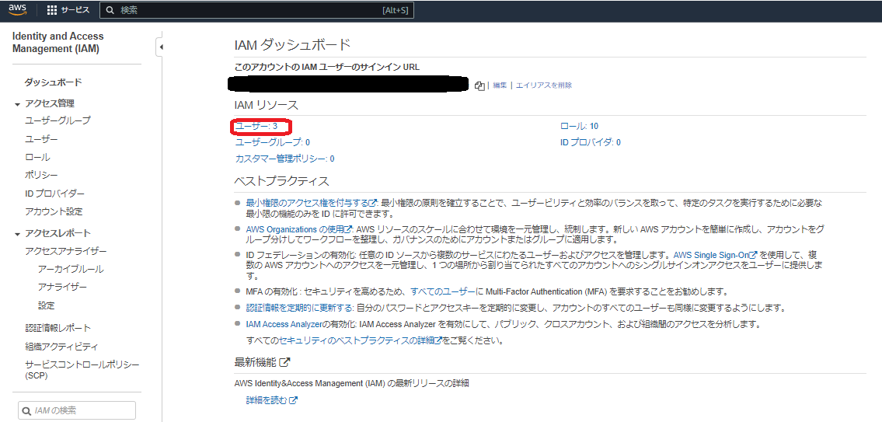Viewport: 882px width, 422px height.
Task: Collapse the IAM sidebar with arrow handle
Action: tap(160, 47)
